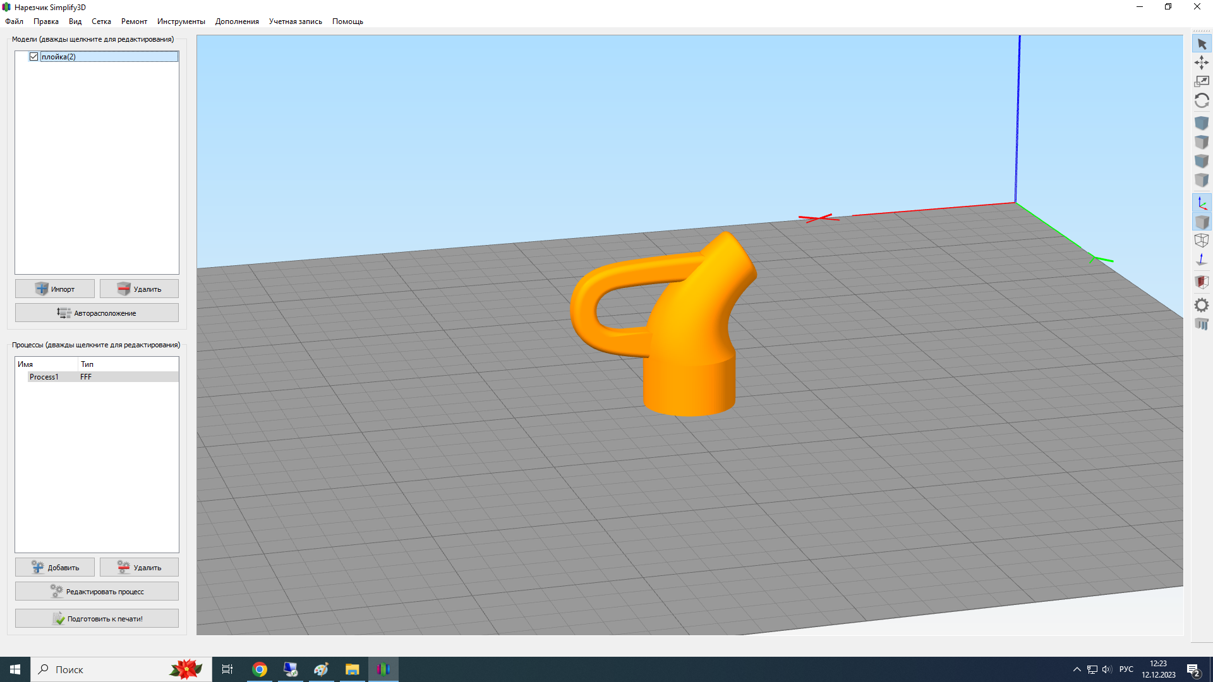Image resolution: width=1213 pixels, height=682 pixels.
Task: Activate the move/translate view tool
Action: tap(1202, 63)
